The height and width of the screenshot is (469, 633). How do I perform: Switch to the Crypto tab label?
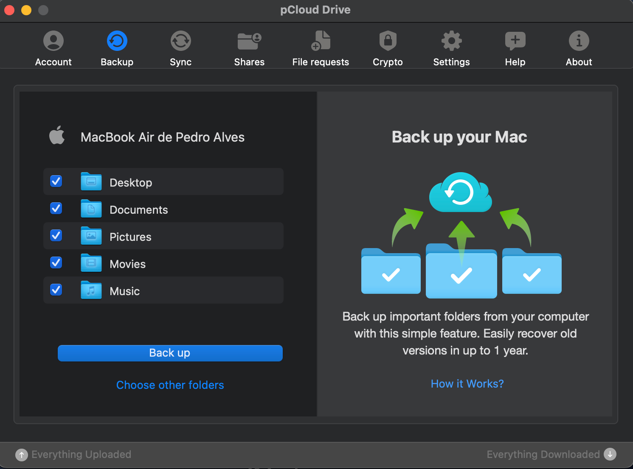pyautogui.click(x=388, y=62)
